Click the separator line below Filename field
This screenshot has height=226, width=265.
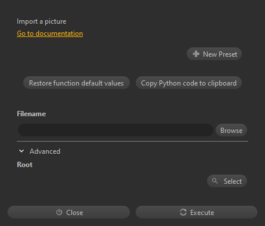[x=132, y=142]
